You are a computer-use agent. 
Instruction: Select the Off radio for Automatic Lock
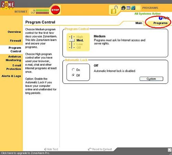[73, 75]
